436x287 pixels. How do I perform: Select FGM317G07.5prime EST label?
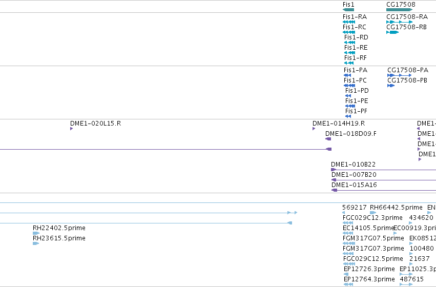pyautogui.click(x=373, y=238)
